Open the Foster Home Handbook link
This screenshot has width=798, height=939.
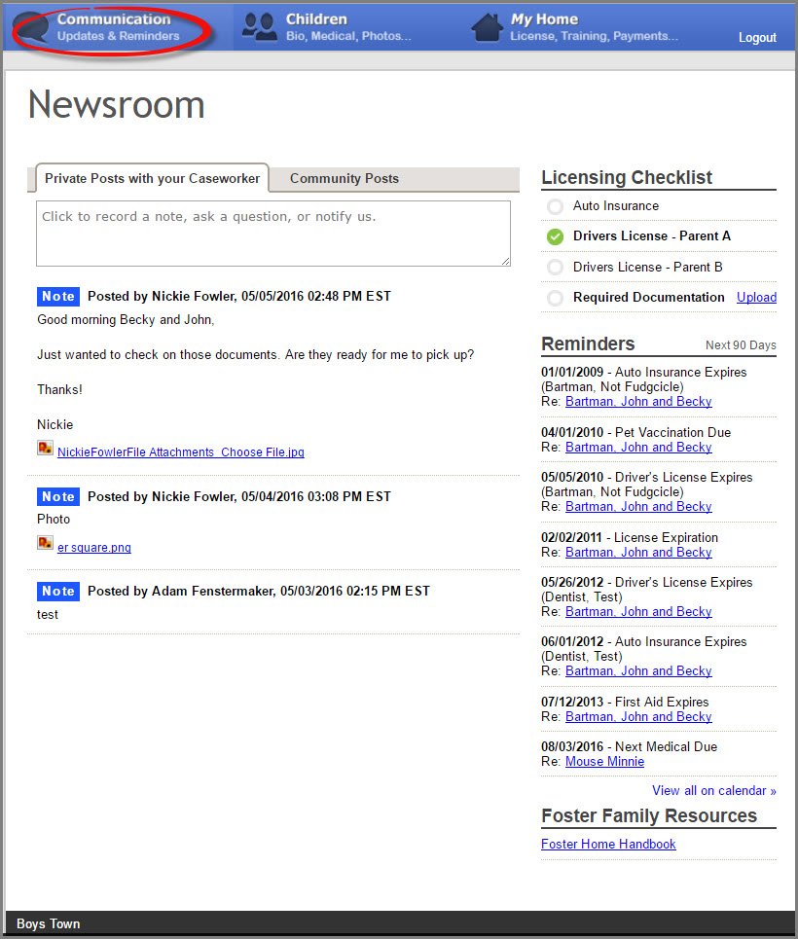tap(608, 844)
